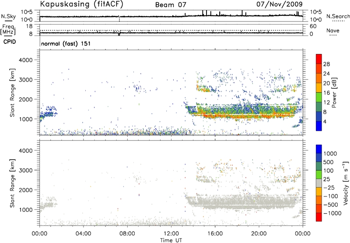The height and width of the screenshot is (243, 350).
Task: Click the Power panel 'Slant Range [km]' label
Action: [12, 93]
